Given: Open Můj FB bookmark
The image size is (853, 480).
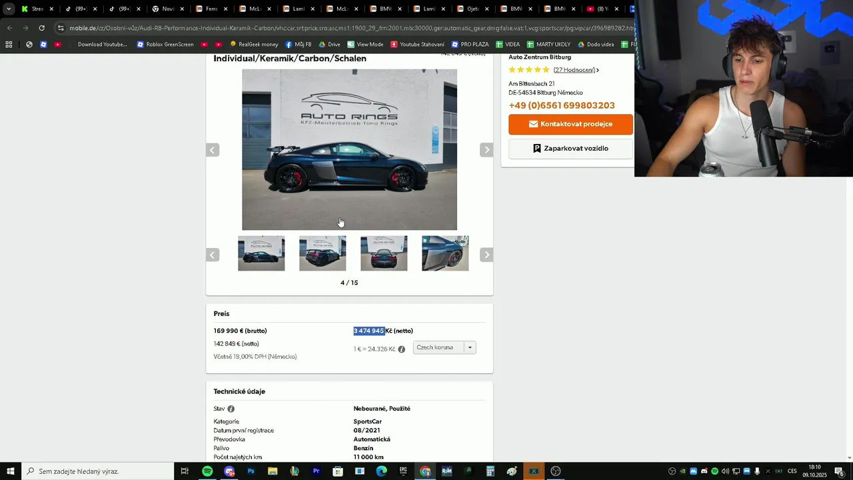Looking at the screenshot, I should coord(298,45).
